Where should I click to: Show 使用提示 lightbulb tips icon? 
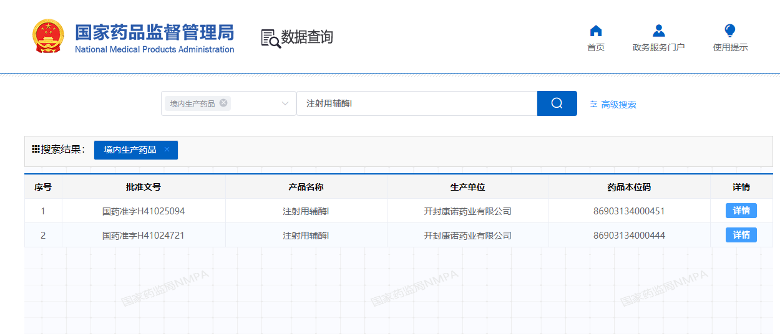click(730, 31)
